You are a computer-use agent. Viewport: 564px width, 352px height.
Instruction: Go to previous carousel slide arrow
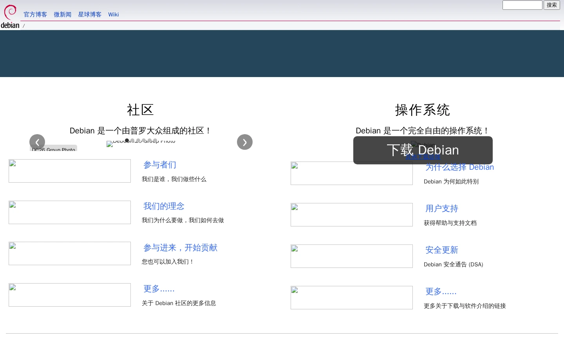[37, 142]
